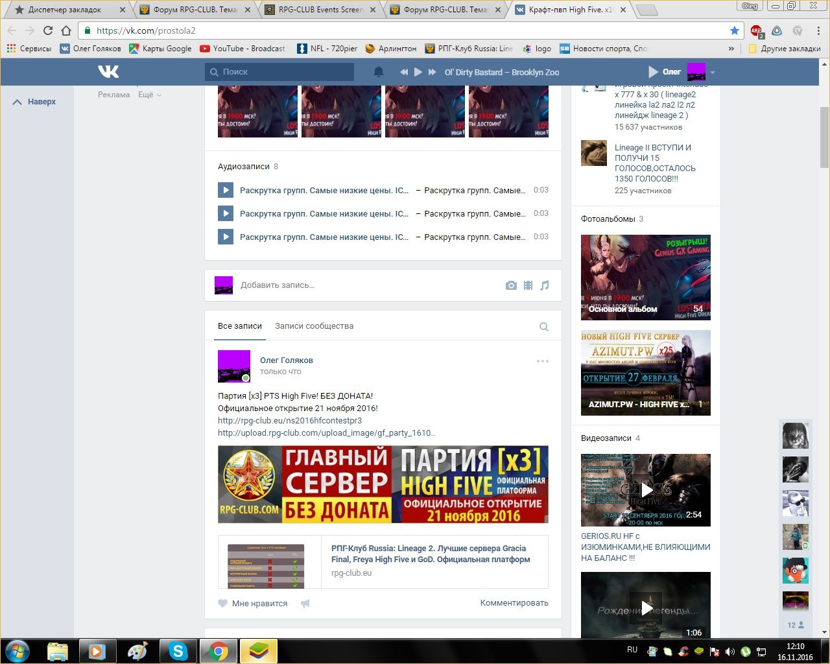Attach video using the film icon
This screenshot has height=664, width=830.
click(528, 285)
